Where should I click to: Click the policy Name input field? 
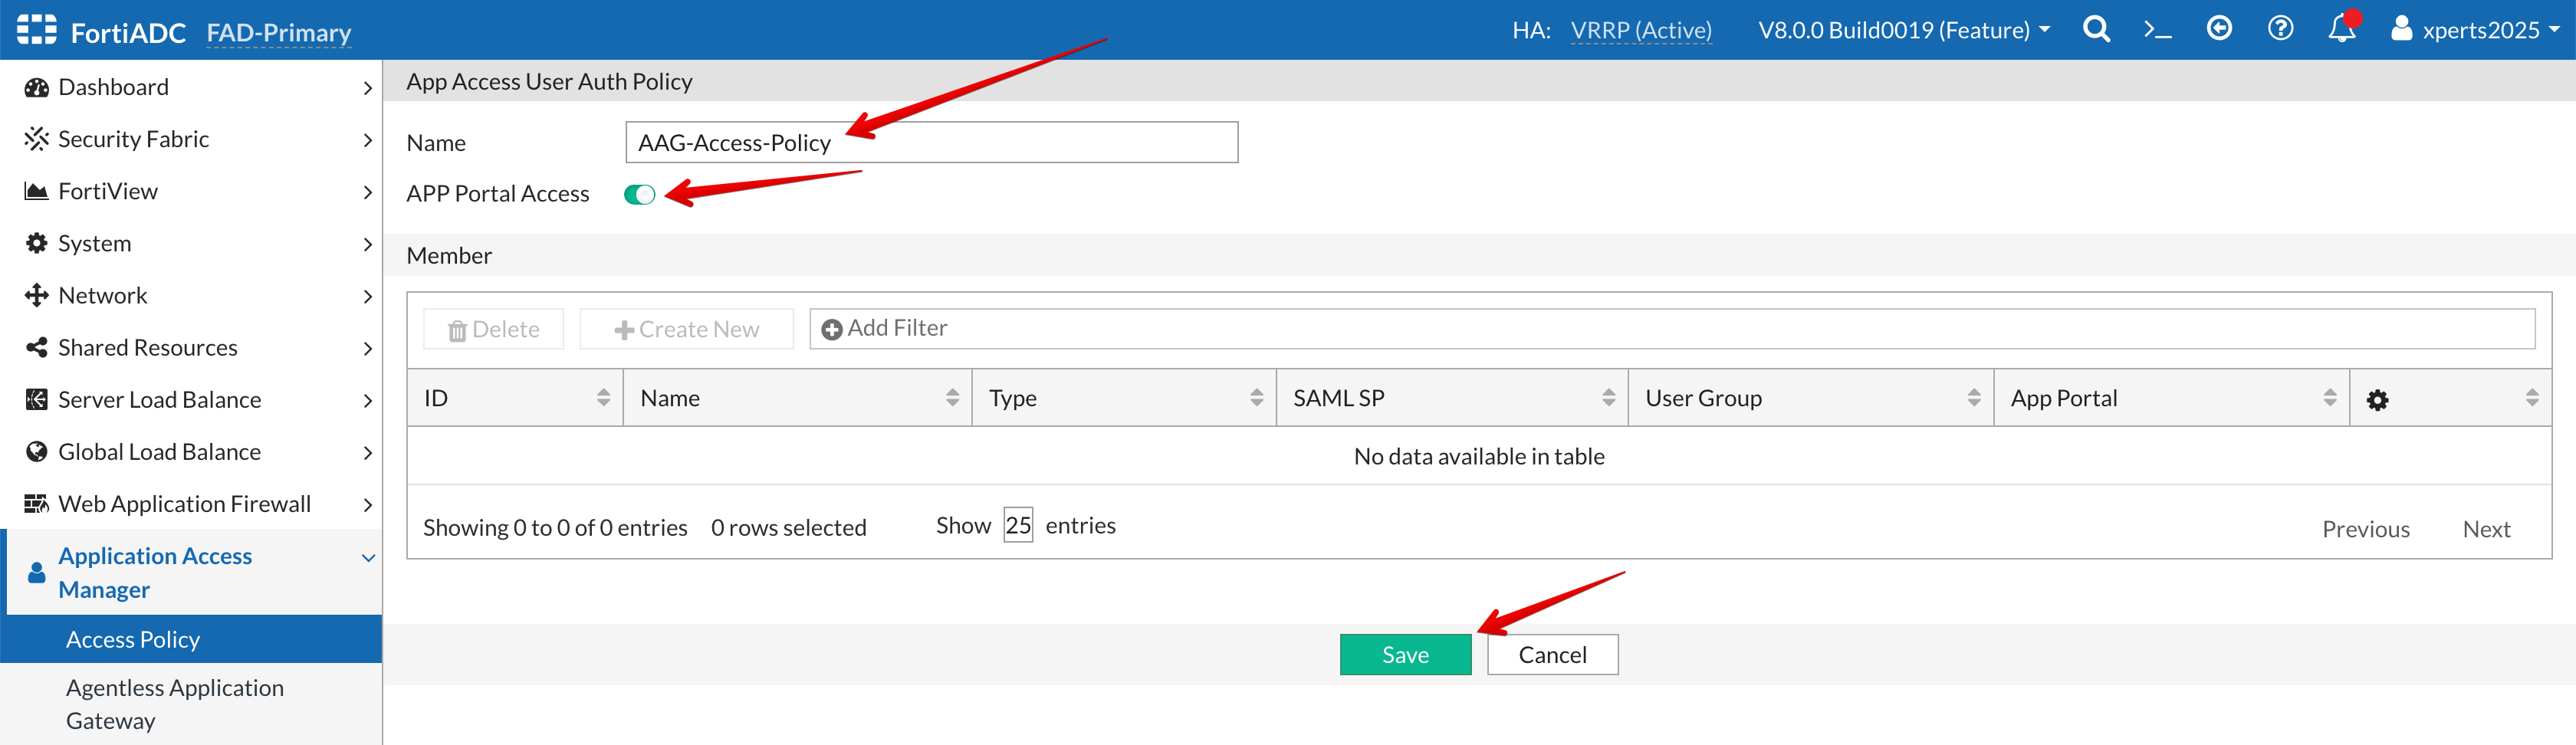pyautogui.click(x=930, y=143)
